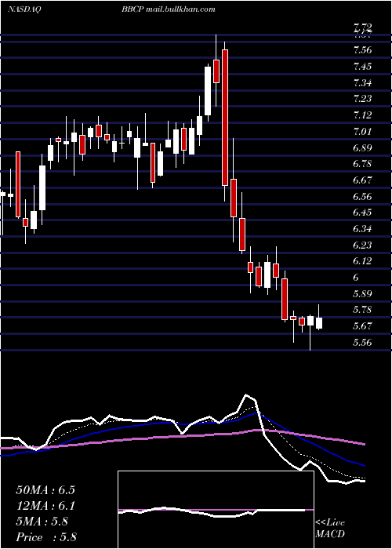Click the 6.89 price axis label
Image resolution: width=392 pixels, height=549 pixels.
tap(362, 147)
